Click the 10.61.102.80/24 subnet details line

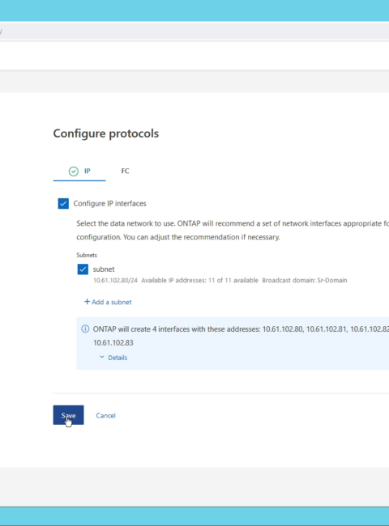point(220,280)
